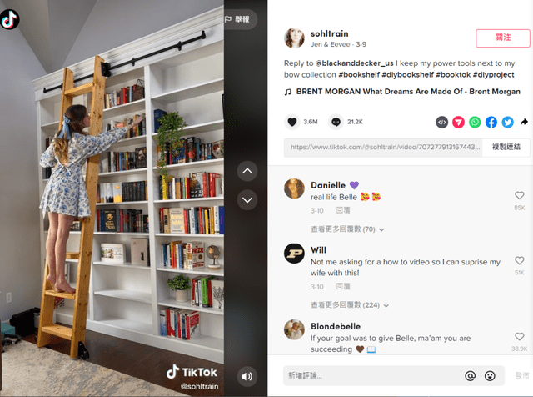Screen dimensions: 533x397
Task: Share video to Facebook
Action: (491, 123)
